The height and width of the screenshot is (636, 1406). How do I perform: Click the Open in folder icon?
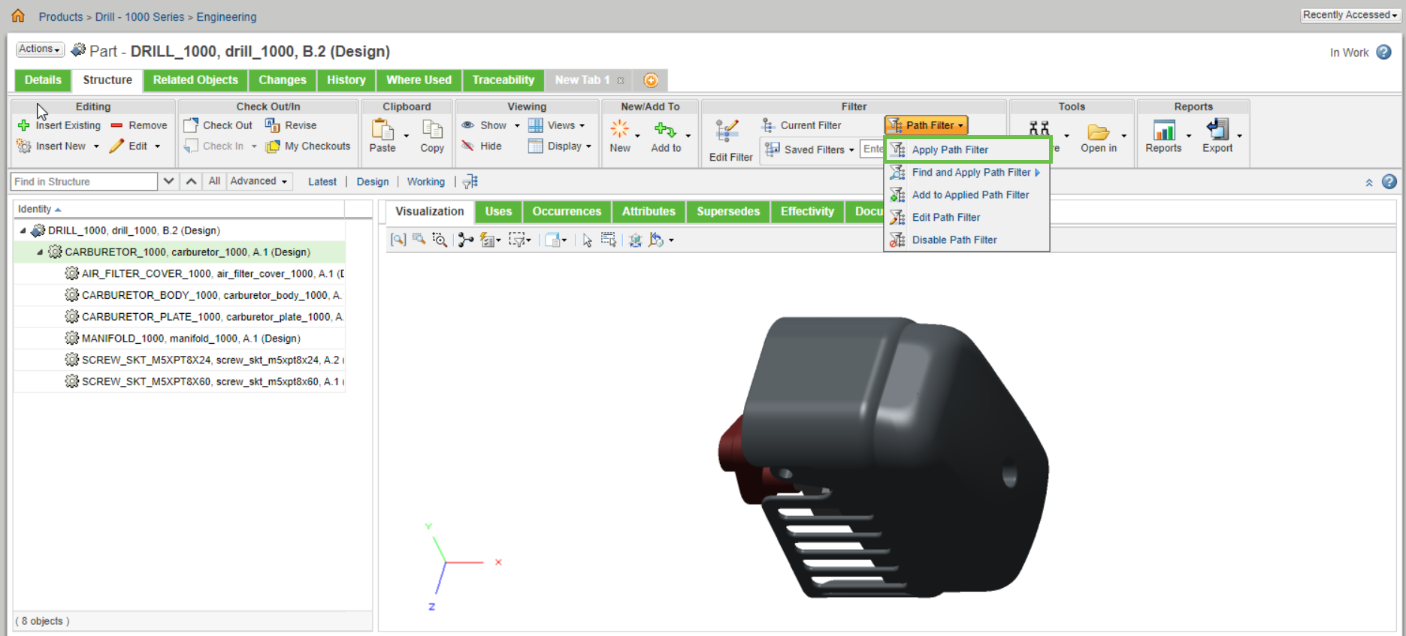click(1099, 132)
